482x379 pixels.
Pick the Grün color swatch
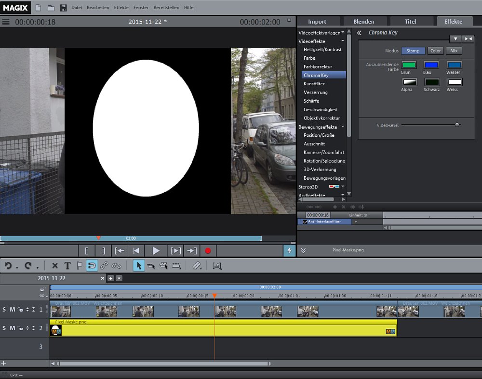[408, 65]
